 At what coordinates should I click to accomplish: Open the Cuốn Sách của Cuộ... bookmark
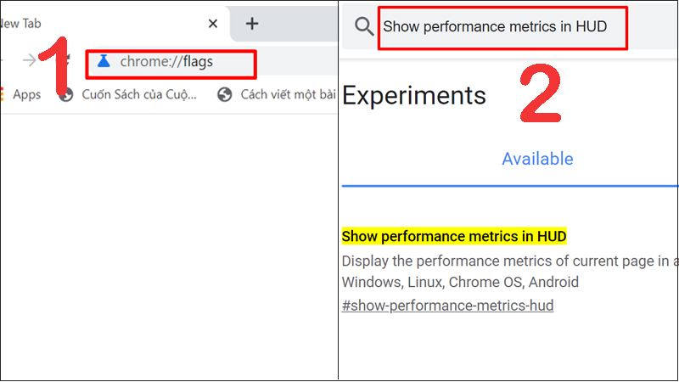click(140, 94)
